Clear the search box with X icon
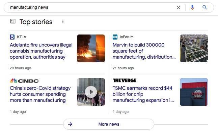 (x=179, y=7)
